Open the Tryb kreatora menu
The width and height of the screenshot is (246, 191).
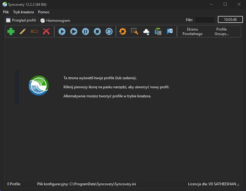tap(23, 12)
